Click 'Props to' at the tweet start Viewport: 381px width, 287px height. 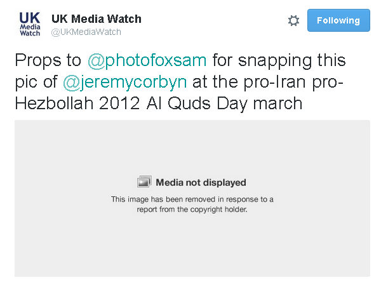(x=48, y=61)
